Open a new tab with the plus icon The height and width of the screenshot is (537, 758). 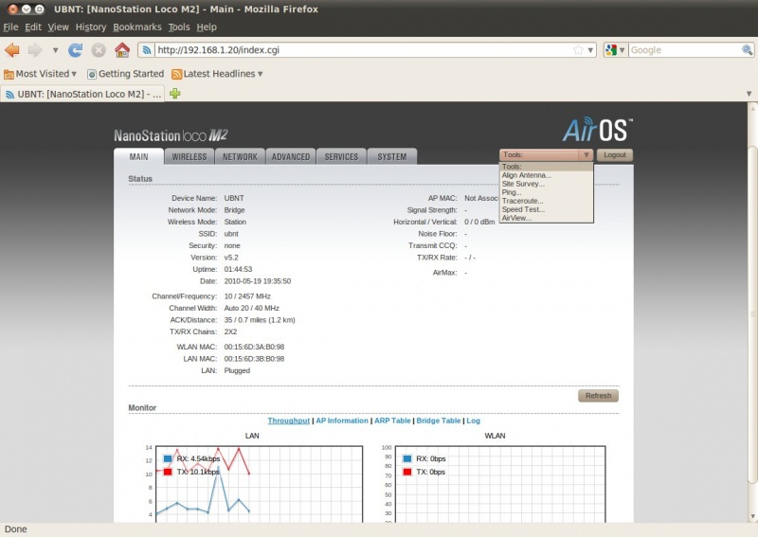pos(175,93)
